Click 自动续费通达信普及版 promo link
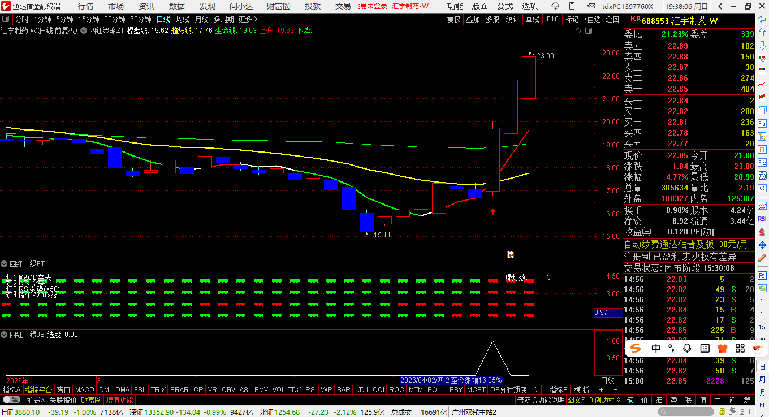The width and height of the screenshot is (769, 417). pos(669,245)
